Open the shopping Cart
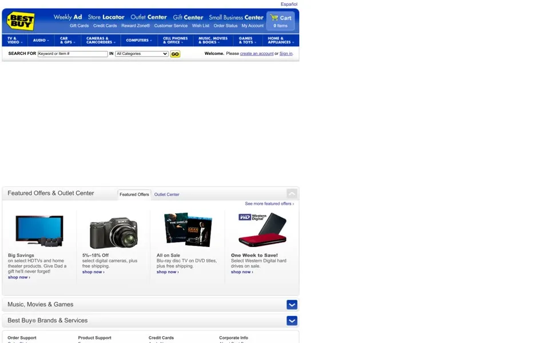 tap(280, 21)
